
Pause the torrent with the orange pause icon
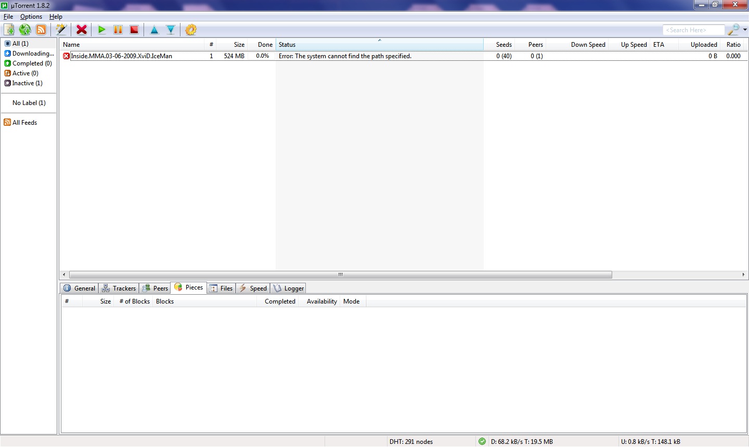[x=118, y=30]
